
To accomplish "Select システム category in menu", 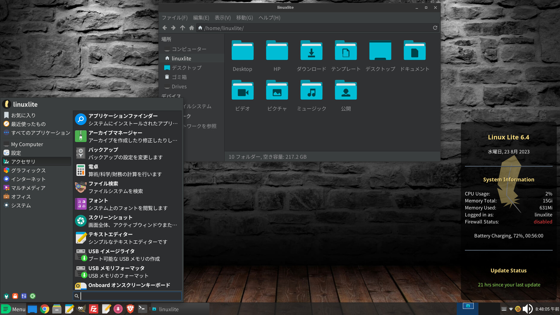I will (37, 205).
